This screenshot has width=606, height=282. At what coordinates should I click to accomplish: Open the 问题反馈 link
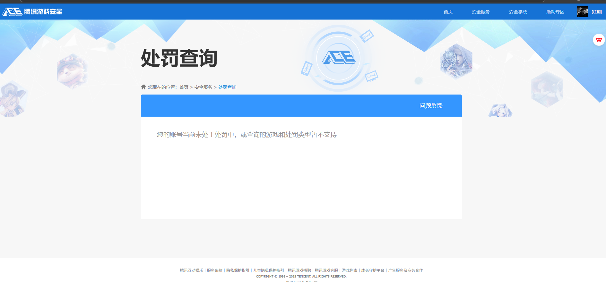click(x=431, y=105)
